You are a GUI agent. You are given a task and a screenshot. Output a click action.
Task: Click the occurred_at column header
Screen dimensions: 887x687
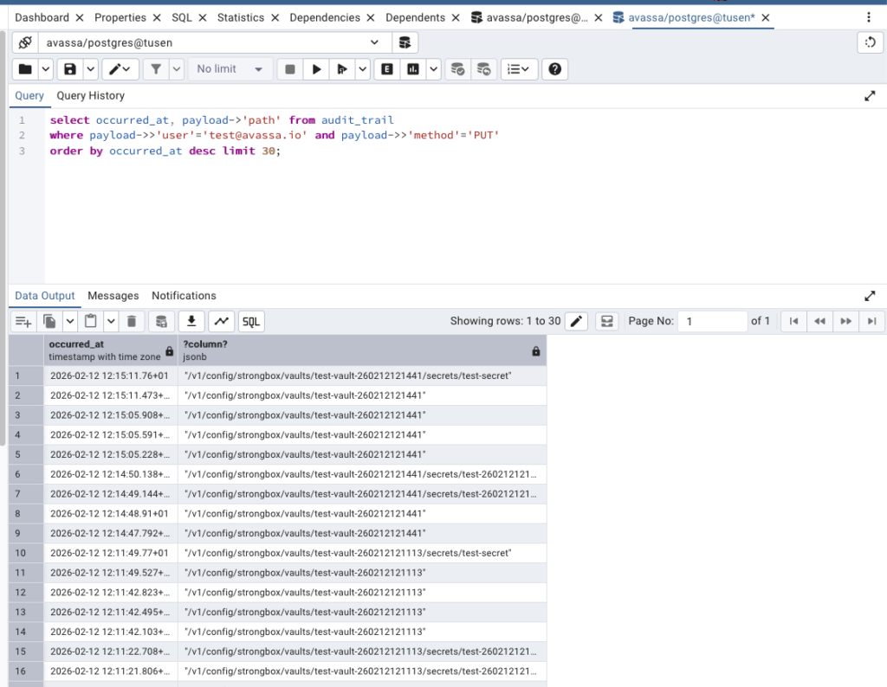tap(111, 350)
